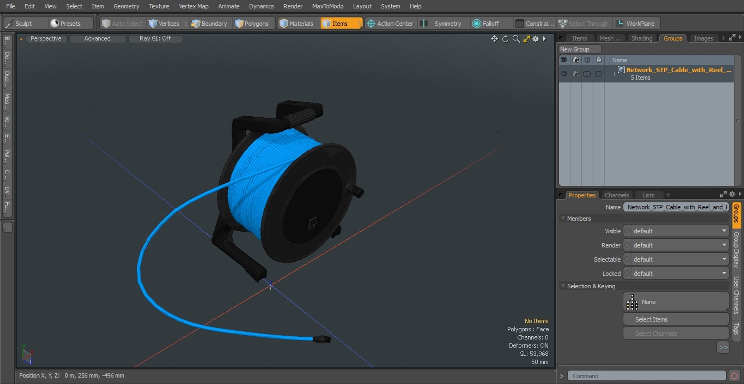Click the viewport right-arrow menu triangle
The height and width of the screenshot is (384, 744).
(544, 39)
